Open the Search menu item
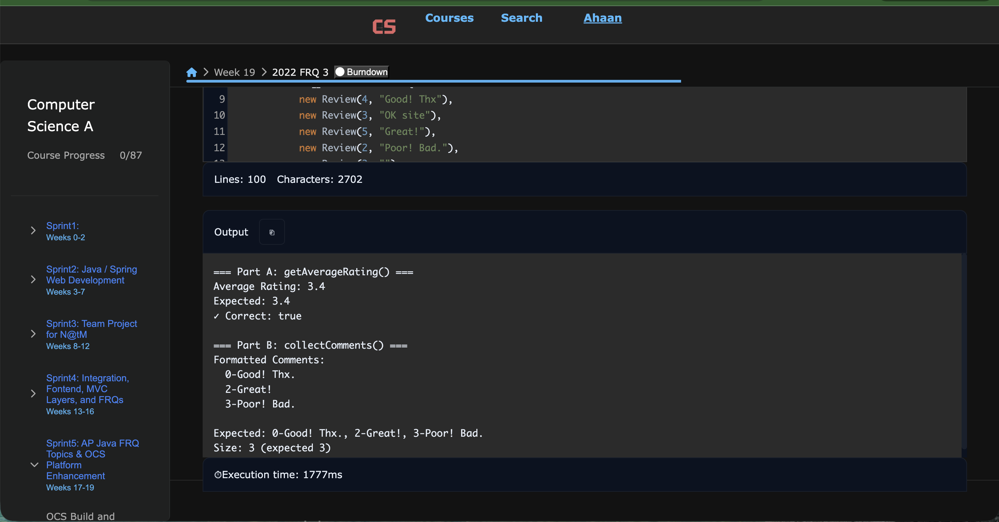 [521, 18]
